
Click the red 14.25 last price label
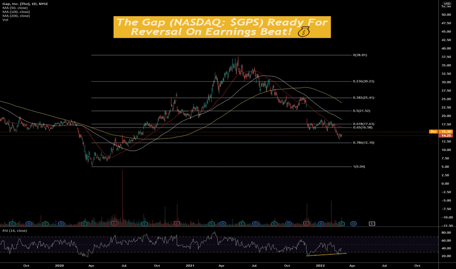[446, 135]
